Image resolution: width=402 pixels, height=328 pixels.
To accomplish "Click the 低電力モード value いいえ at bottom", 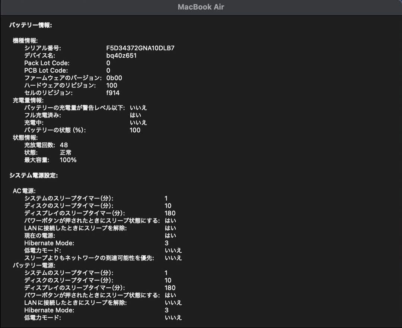I will click(x=173, y=317).
